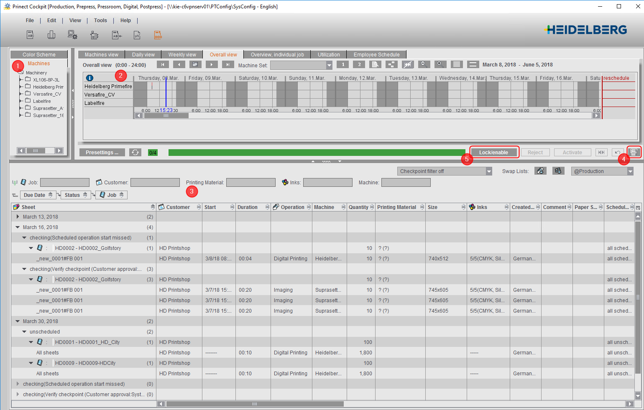Open the File menu
The image size is (644, 410).
tap(30, 20)
